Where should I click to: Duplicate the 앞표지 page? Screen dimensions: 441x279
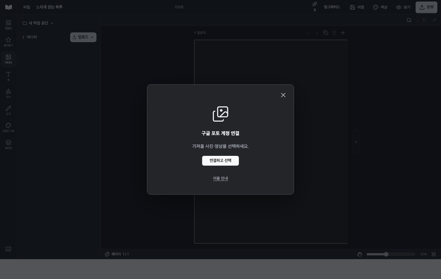pyautogui.click(x=326, y=33)
